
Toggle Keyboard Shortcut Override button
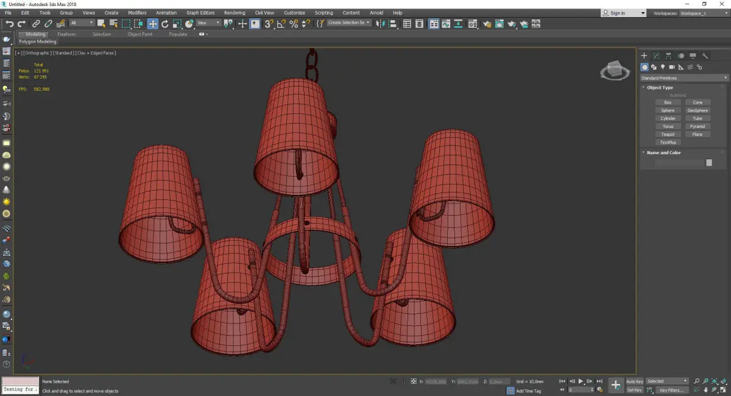coord(255,24)
